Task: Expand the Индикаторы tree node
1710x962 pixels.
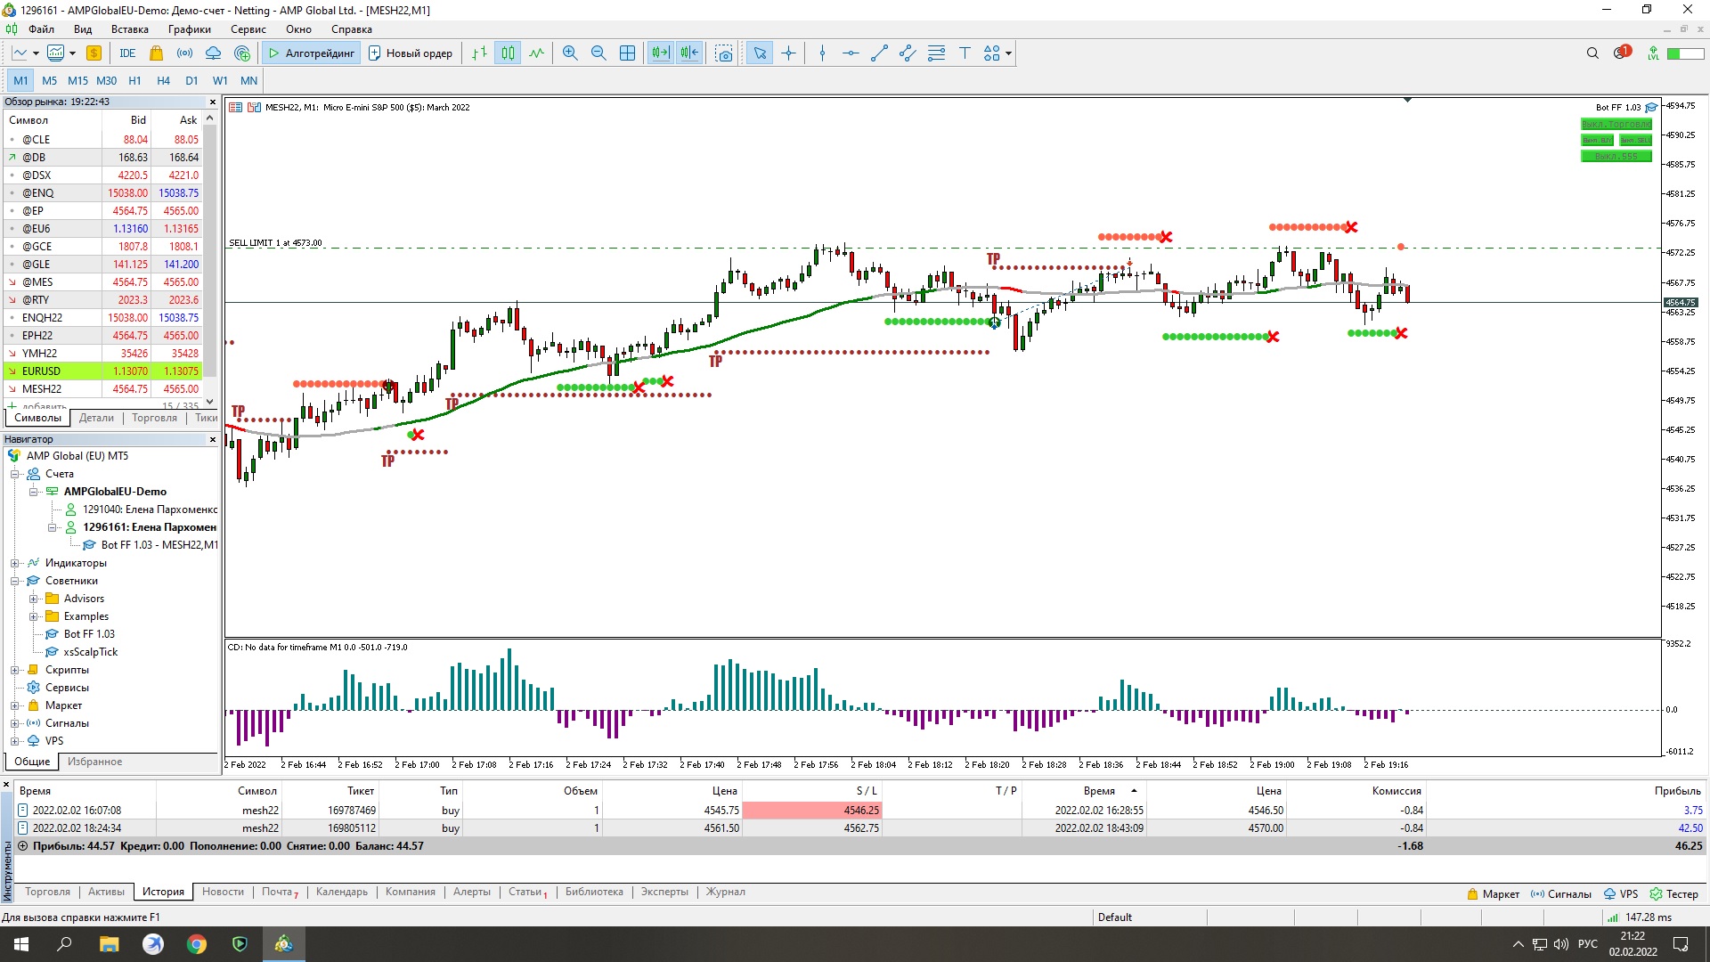Action: [x=15, y=563]
